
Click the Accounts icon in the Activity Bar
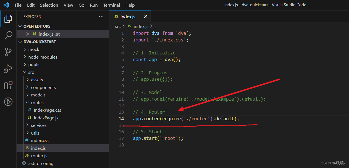(x=8, y=102)
